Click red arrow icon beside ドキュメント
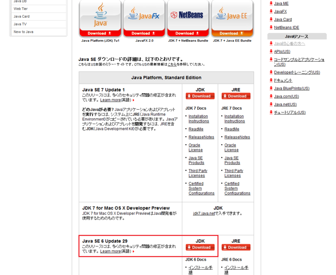Screen dimensions: 336x275 (x=271, y=80)
